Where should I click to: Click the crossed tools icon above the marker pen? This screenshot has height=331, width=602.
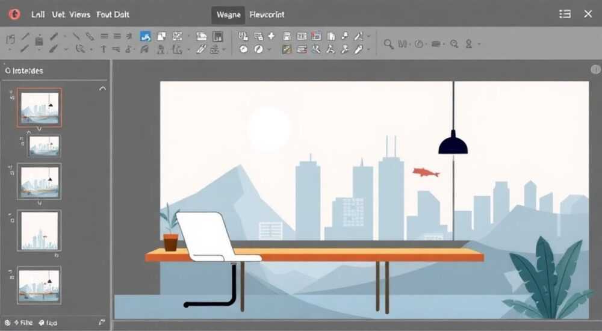click(x=359, y=37)
